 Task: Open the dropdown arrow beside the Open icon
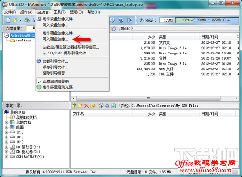coord(20,20)
